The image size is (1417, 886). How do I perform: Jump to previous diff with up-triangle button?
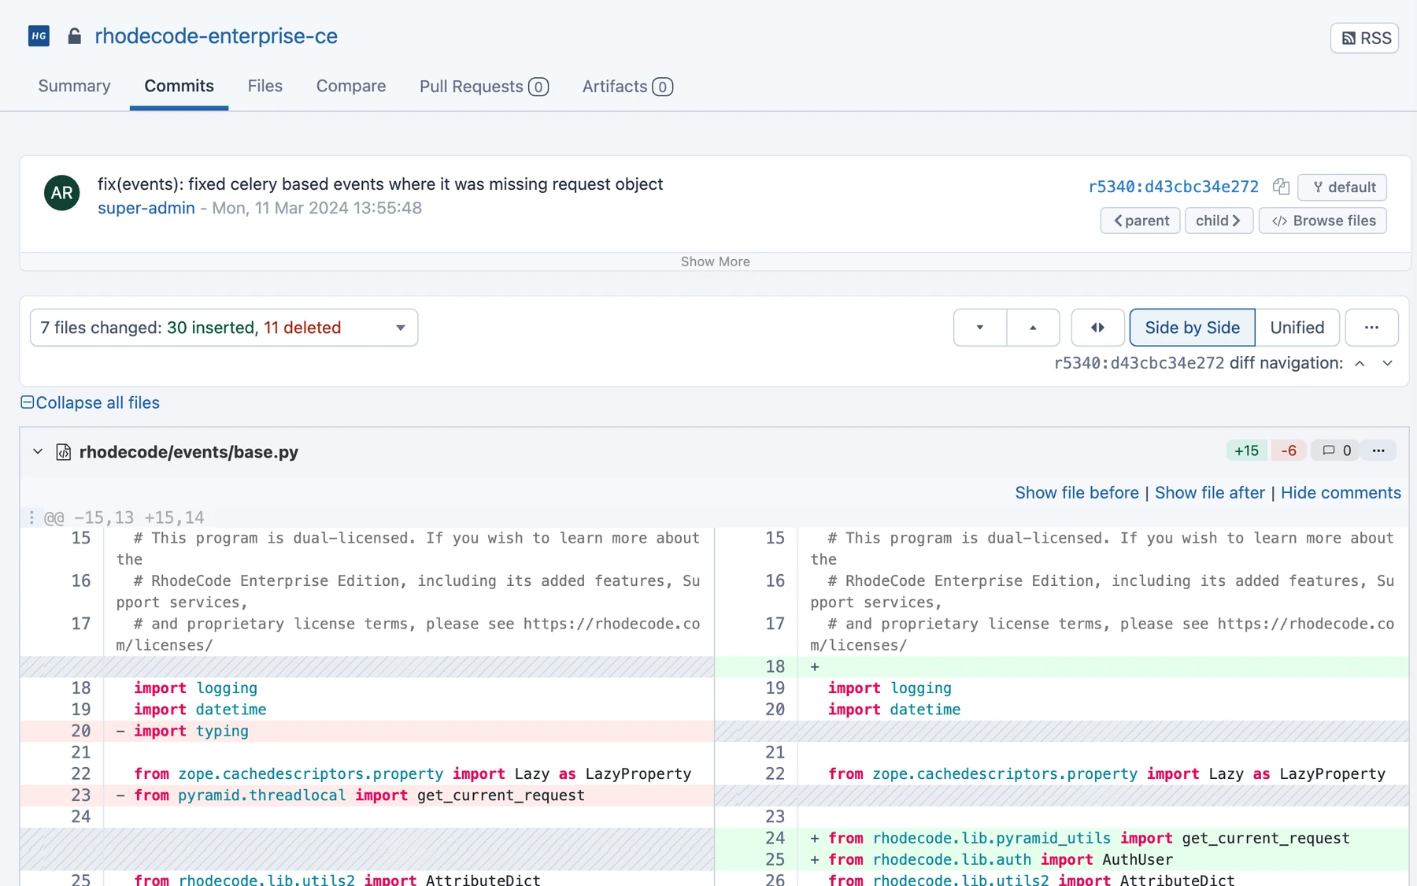[x=1033, y=328]
